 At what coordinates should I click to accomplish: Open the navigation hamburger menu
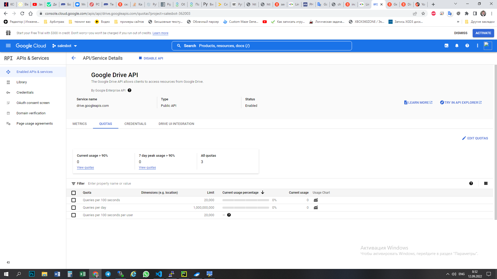click(x=8, y=46)
